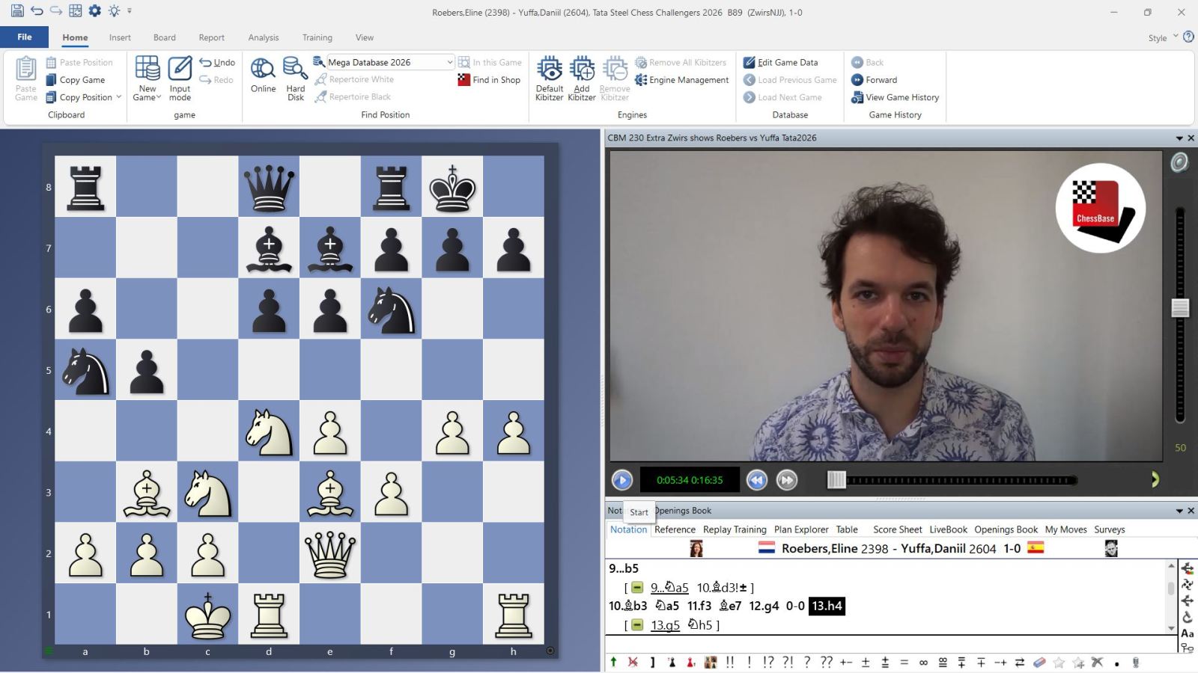Open the Openings Book tab

coord(1006,529)
